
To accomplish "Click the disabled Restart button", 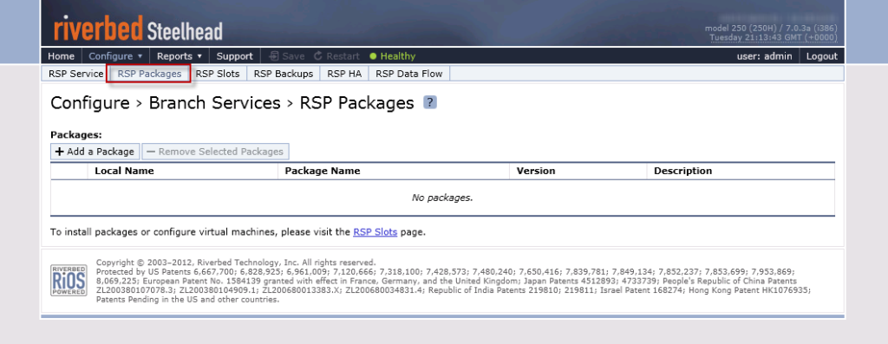I will 336,56.
